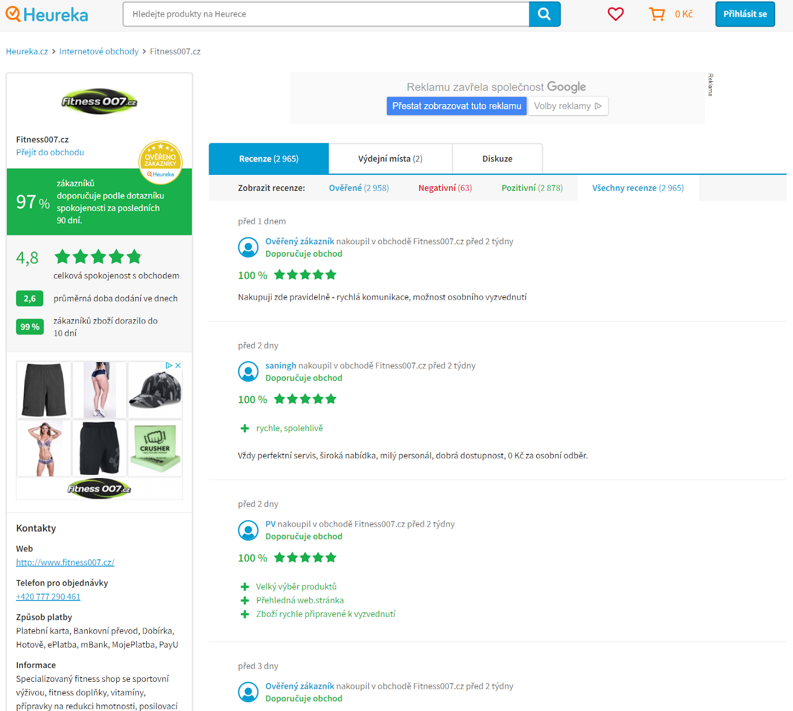Click the Ověřeno zákazníky badge

(161, 162)
